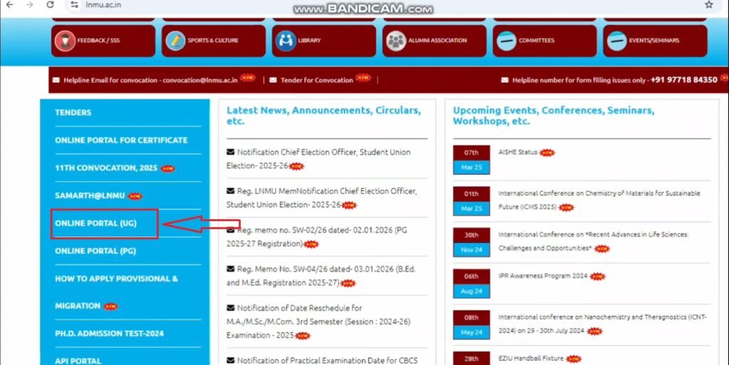The height and width of the screenshot is (365, 729).
Task: Open EZIU Handball Fixture event
Action: pyautogui.click(x=531, y=359)
